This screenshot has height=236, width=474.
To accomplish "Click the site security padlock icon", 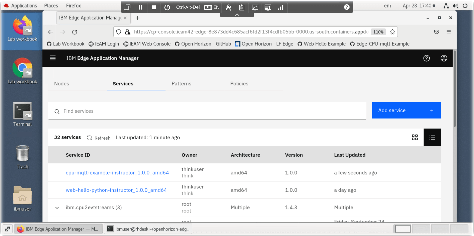I will point(128,32).
